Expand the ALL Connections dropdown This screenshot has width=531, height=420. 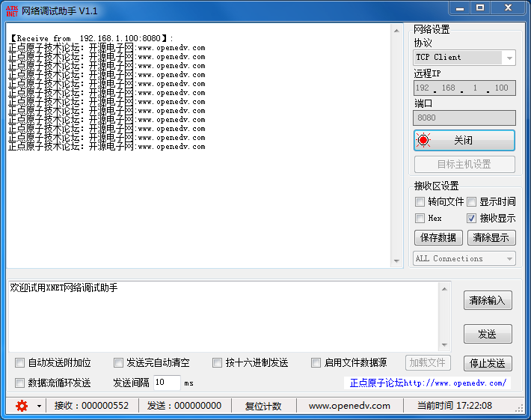click(x=464, y=258)
